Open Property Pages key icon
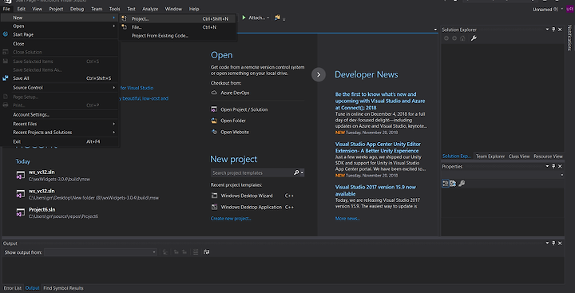 (462, 184)
